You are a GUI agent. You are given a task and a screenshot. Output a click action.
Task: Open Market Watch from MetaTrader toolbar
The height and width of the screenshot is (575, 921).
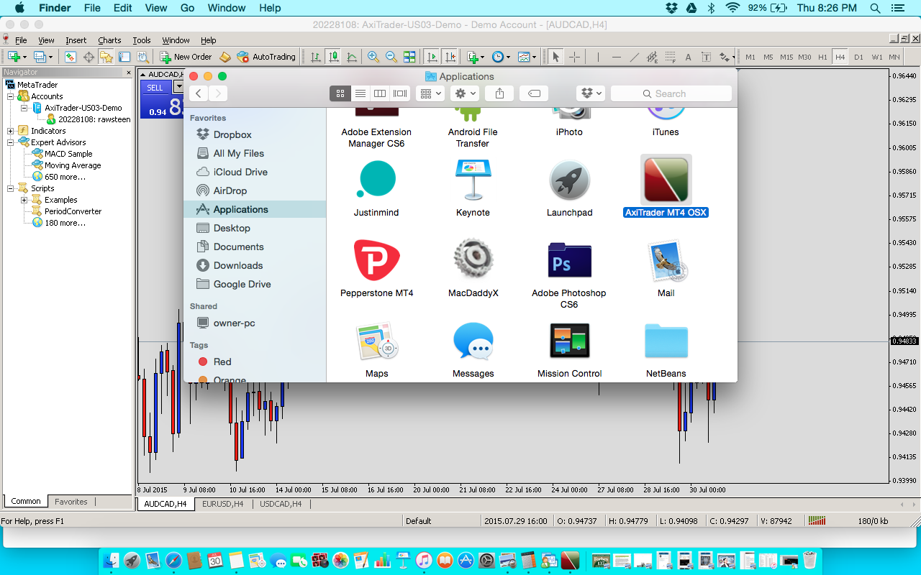point(70,57)
